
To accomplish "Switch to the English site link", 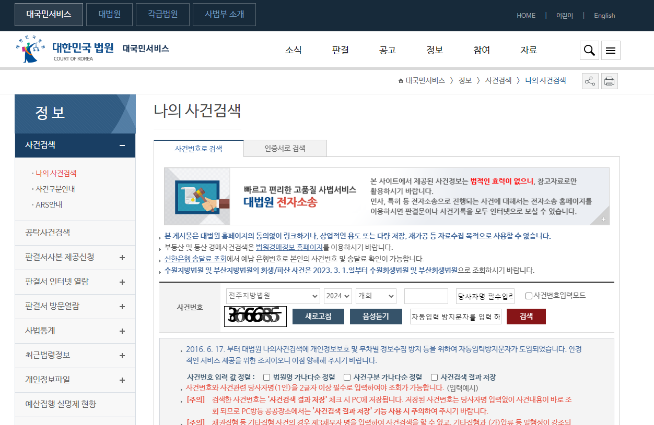I will (x=604, y=16).
